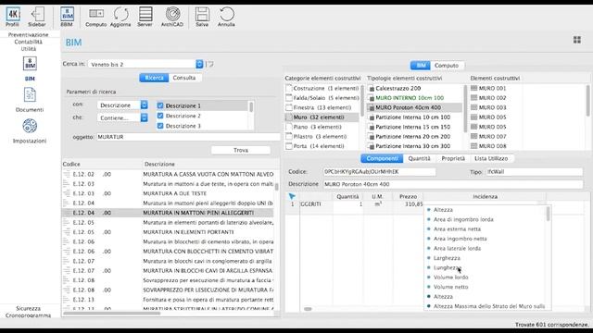The height and width of the screenshot is (333, 593).
Task: Choose Lunghezza from incidenza list
Action: (x=448, y=267)
